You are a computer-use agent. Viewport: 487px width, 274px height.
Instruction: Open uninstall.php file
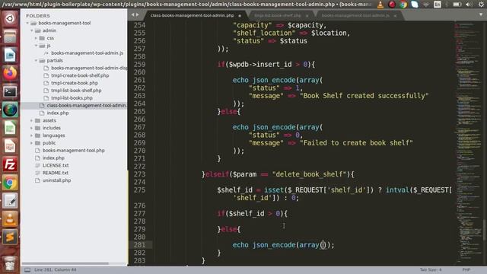point(56,180)
